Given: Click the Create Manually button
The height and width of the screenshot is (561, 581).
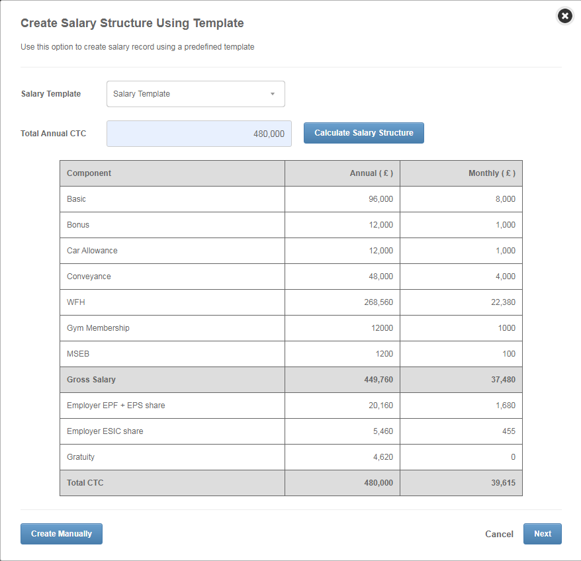Looking at the screenshot, I should [62, 534].
